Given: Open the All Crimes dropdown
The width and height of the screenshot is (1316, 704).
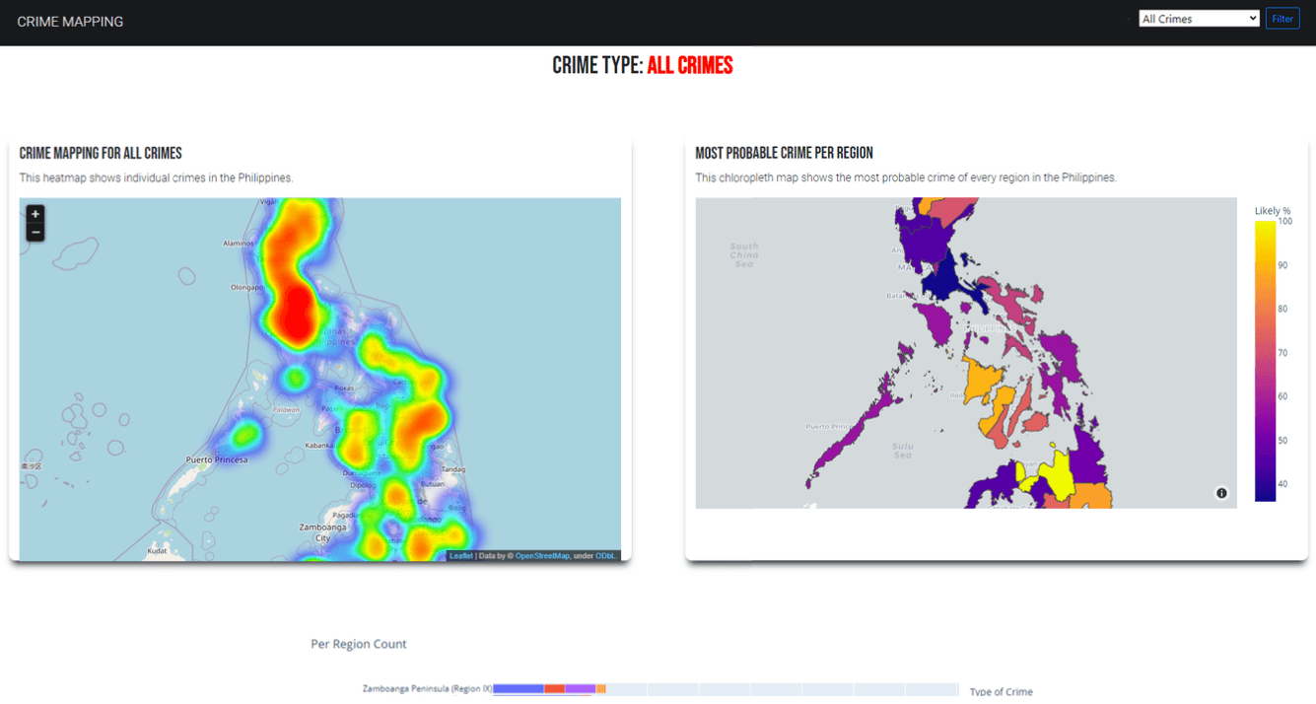Looking at the screenshot, I should tap(1198, 18).
